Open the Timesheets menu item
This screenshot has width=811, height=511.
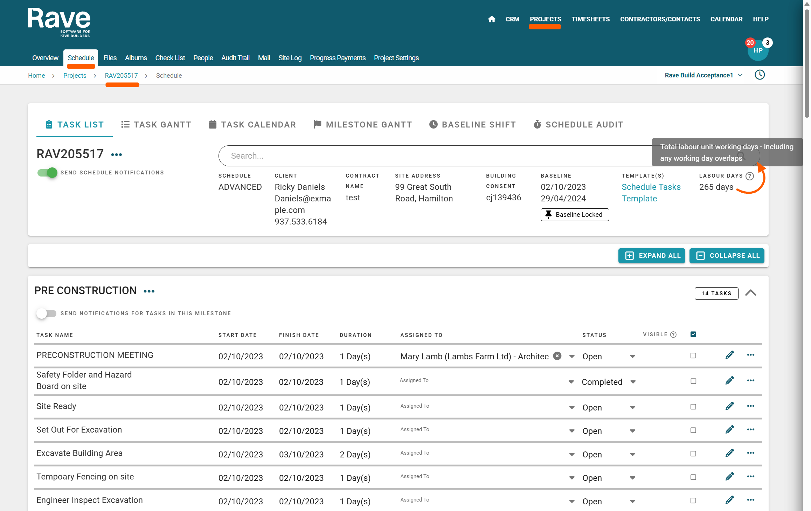pyautogui.click(x=590, y=19)
